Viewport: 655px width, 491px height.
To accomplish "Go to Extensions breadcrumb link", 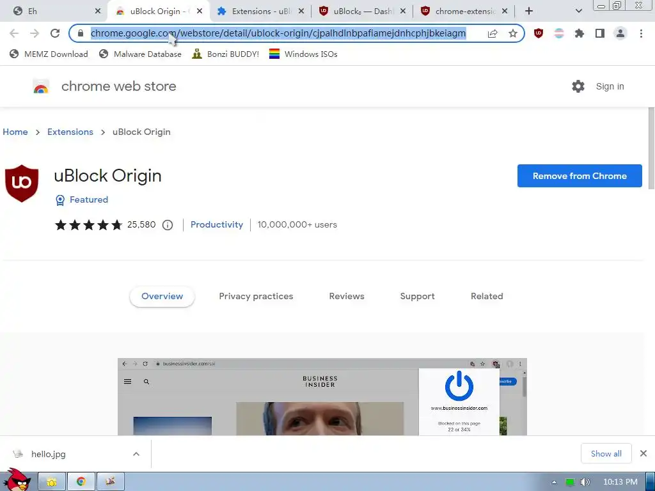I will point(70,132).
